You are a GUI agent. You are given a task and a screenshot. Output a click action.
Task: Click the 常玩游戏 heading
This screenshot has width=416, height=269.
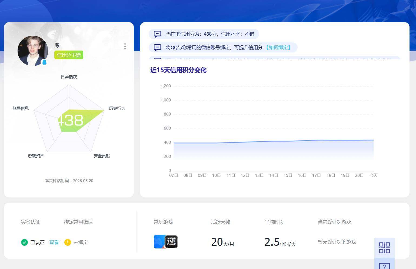[163, 222]
